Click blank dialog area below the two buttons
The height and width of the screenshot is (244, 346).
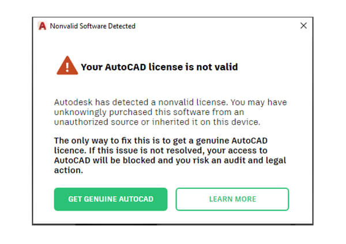click(x=173, y=218)
